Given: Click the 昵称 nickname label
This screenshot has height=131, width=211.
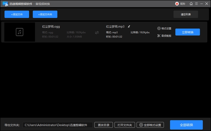Looking at the screenshot, I should pos(183,4).
